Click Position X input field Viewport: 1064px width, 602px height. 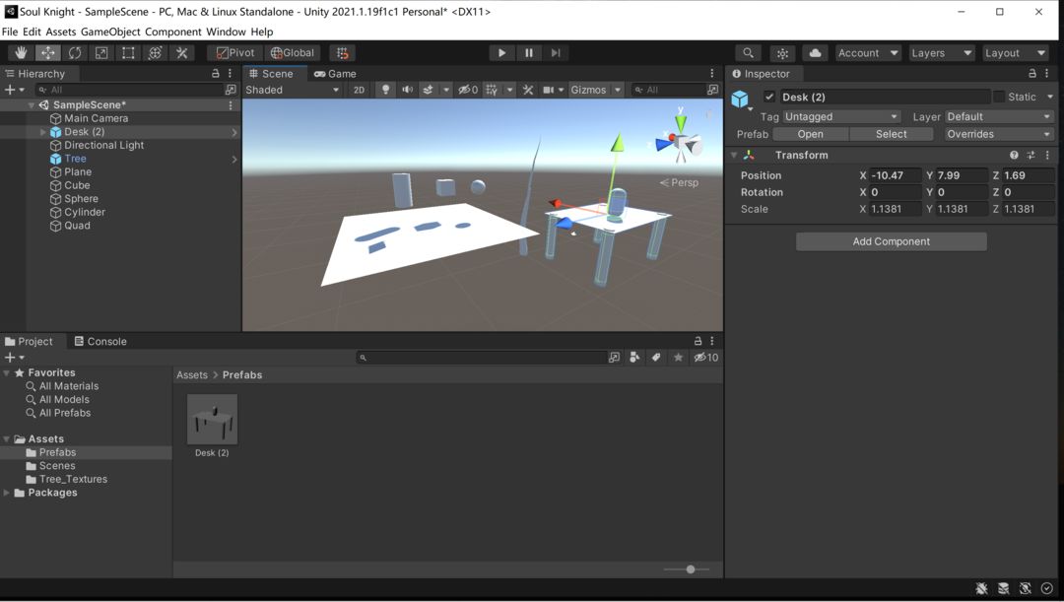(896, 175)
